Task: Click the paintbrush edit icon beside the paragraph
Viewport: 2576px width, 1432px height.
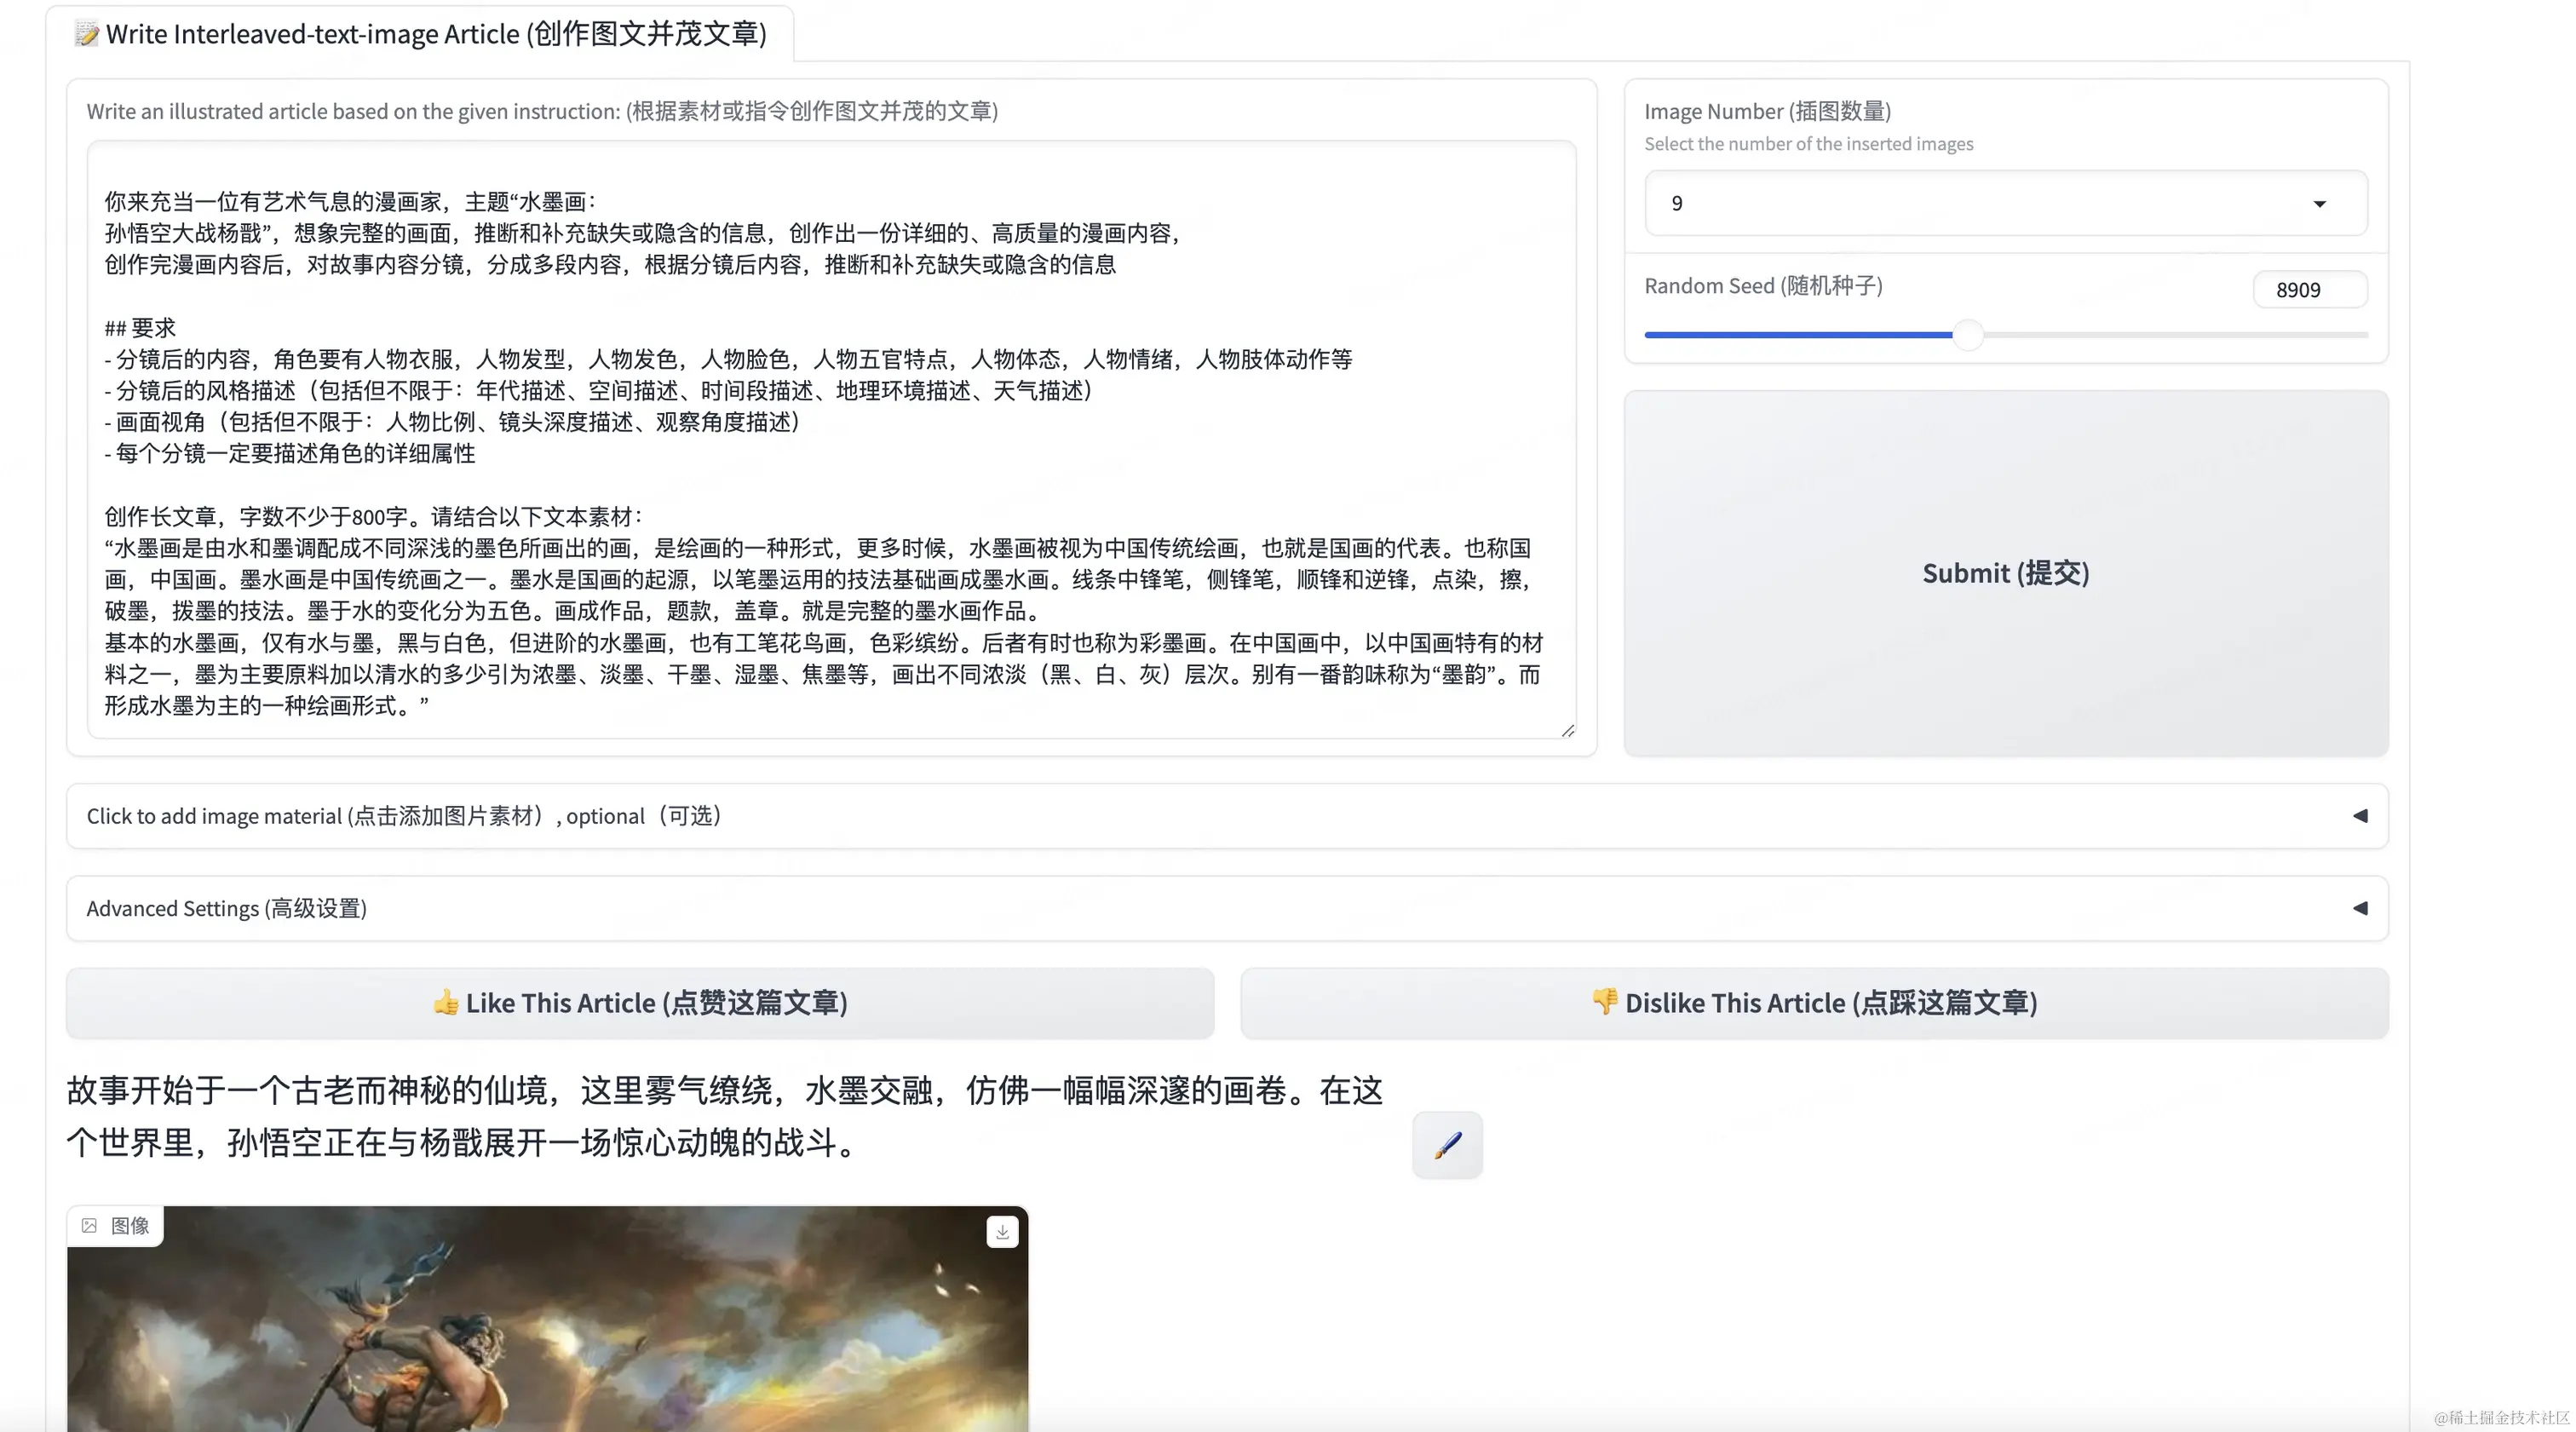Action: tap(1447, 1145)
